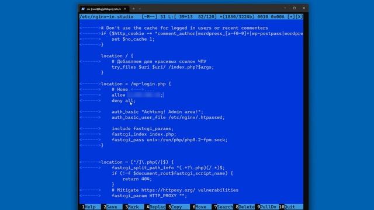Click the 'fastcgi_index index.php;' line
Viewport: 374px width, 210px height.
tap(144, 134)
